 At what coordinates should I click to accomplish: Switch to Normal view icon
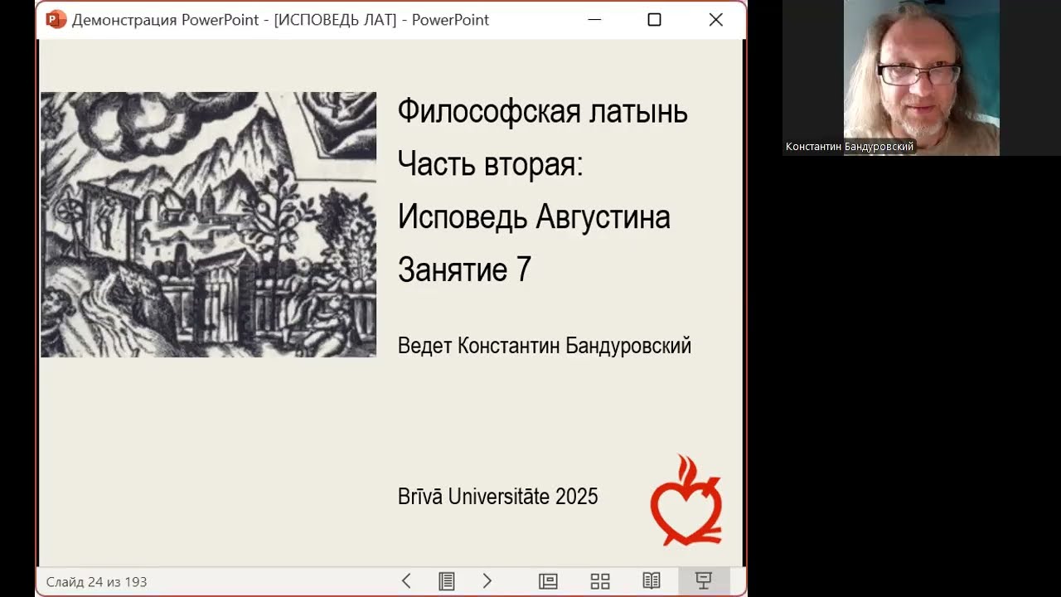[548, 581]
